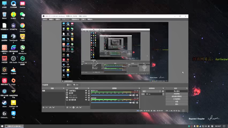Viewport: 228px width, 128px height.
Task: Toggle lock on second source row
Action: click(89, 93)
